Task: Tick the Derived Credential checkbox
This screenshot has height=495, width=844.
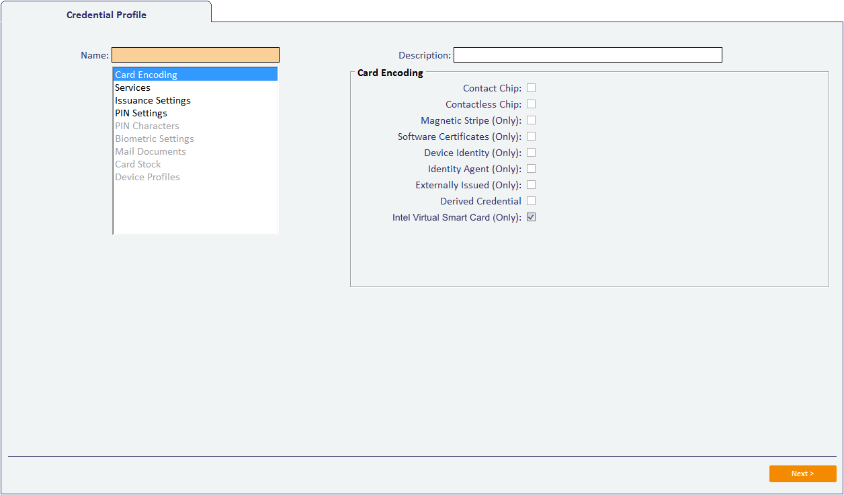Action: [x=531, y=201]
